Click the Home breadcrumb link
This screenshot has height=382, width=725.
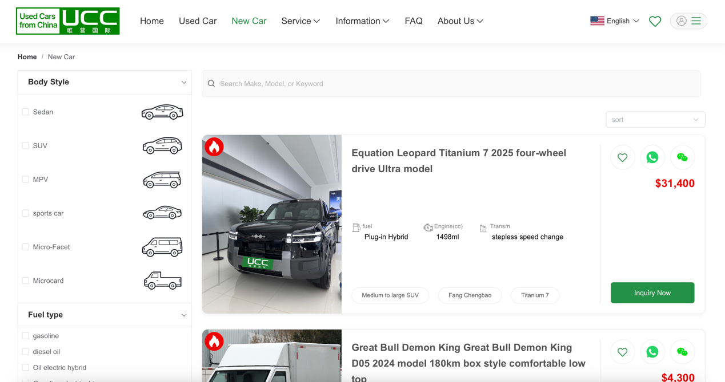[x=27, y=57]
